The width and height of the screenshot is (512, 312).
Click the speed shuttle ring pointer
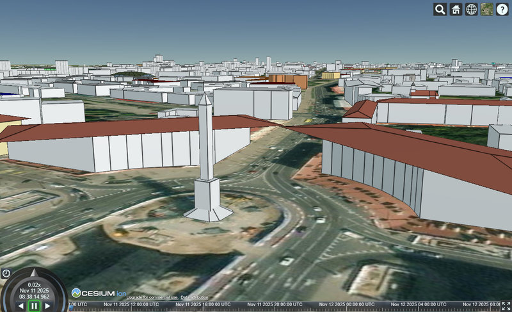[35, 272]
